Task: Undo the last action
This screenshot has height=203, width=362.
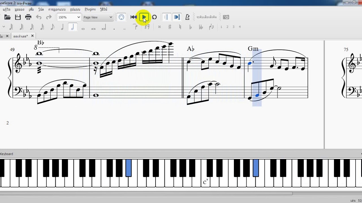Action: coord(39,17)
